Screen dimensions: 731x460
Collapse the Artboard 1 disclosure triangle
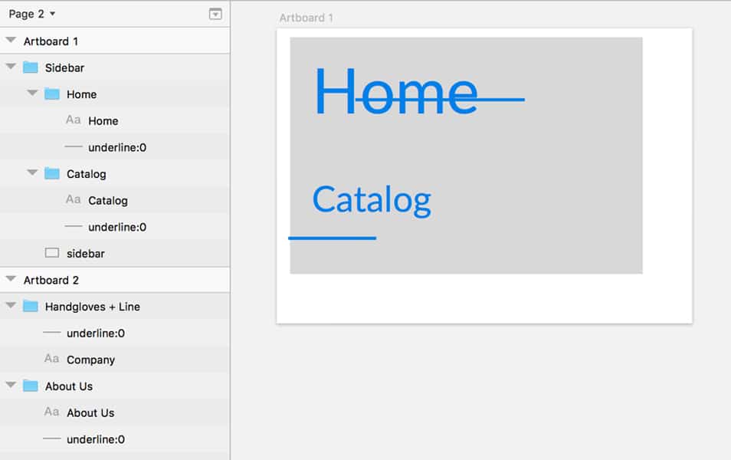coord(9,41)
